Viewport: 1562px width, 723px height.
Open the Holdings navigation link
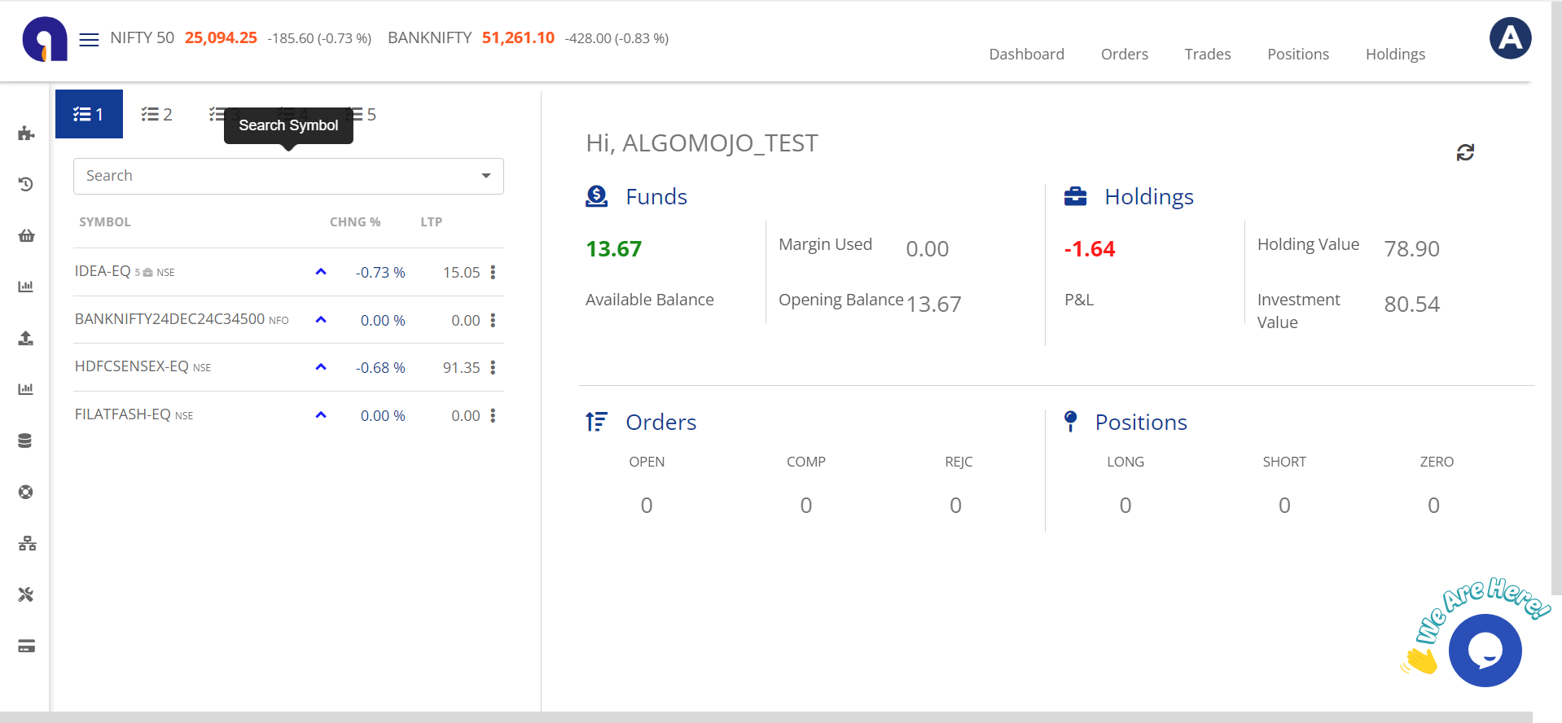1395,54
